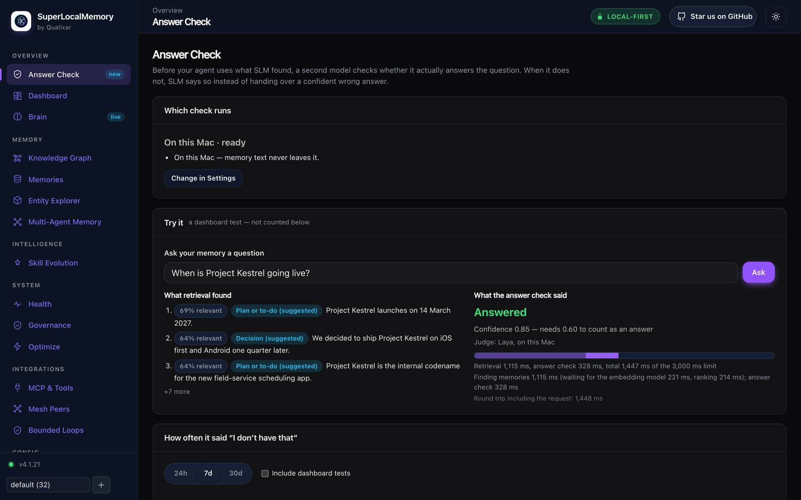The width and height of the screenshot is (801, 500).
Task: Click the add profile plus button
Action: 101,484
